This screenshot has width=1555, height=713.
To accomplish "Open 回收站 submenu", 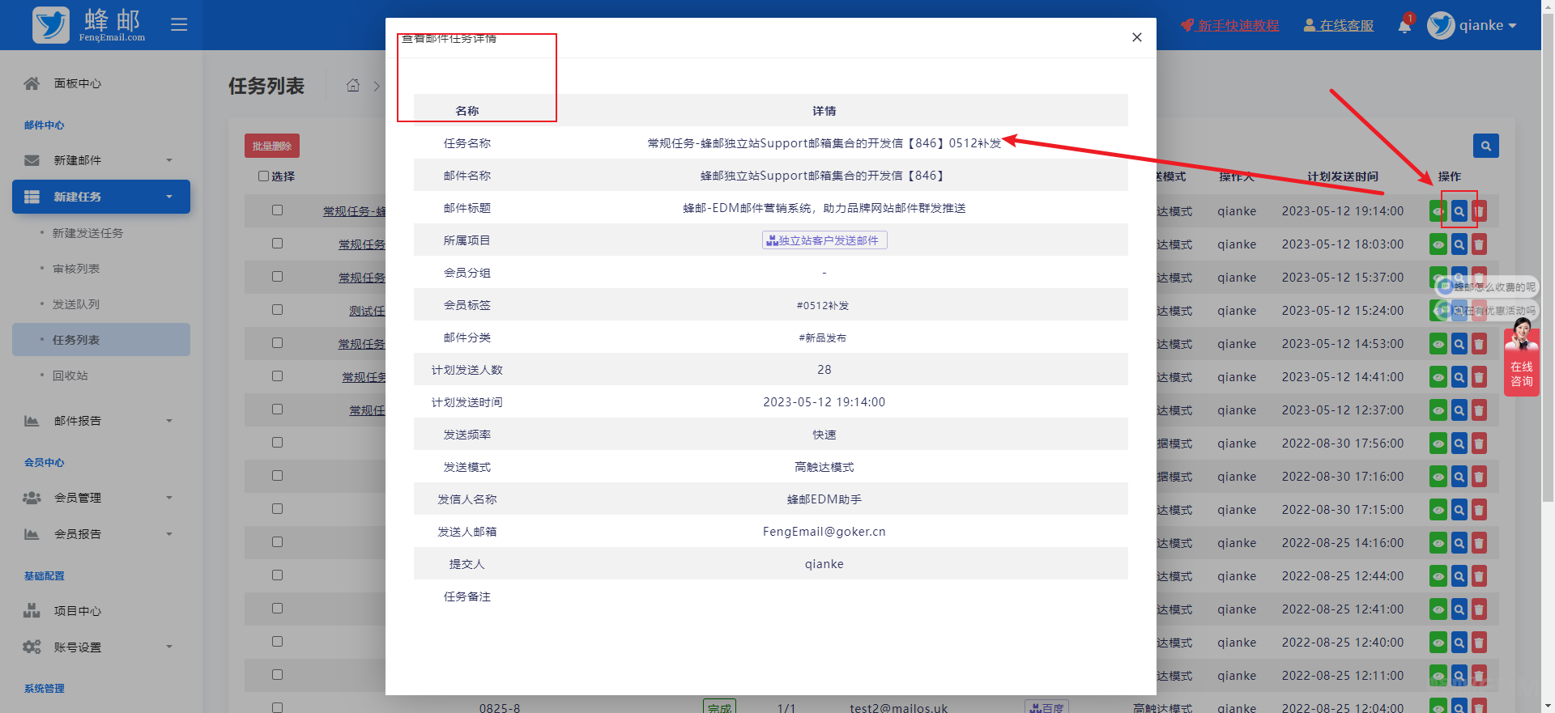I will tap(70, 376).
